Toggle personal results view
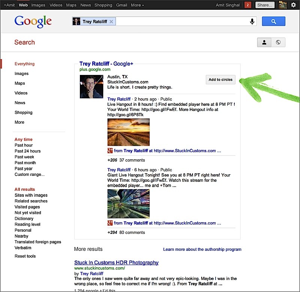Screen dimensions: 300x292 point(264,42)
